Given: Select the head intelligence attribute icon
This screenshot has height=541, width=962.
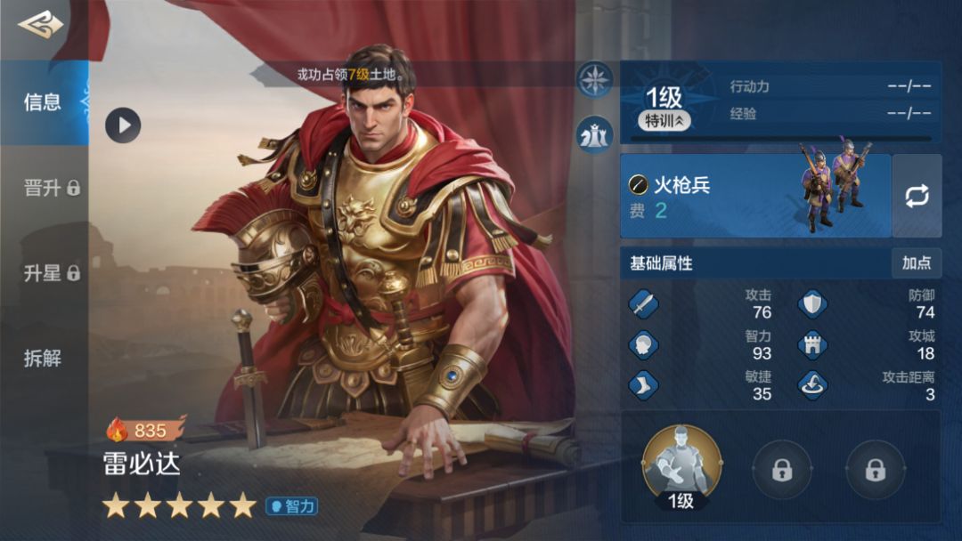Looking at the screenshot, I should [x=644, y=345].
